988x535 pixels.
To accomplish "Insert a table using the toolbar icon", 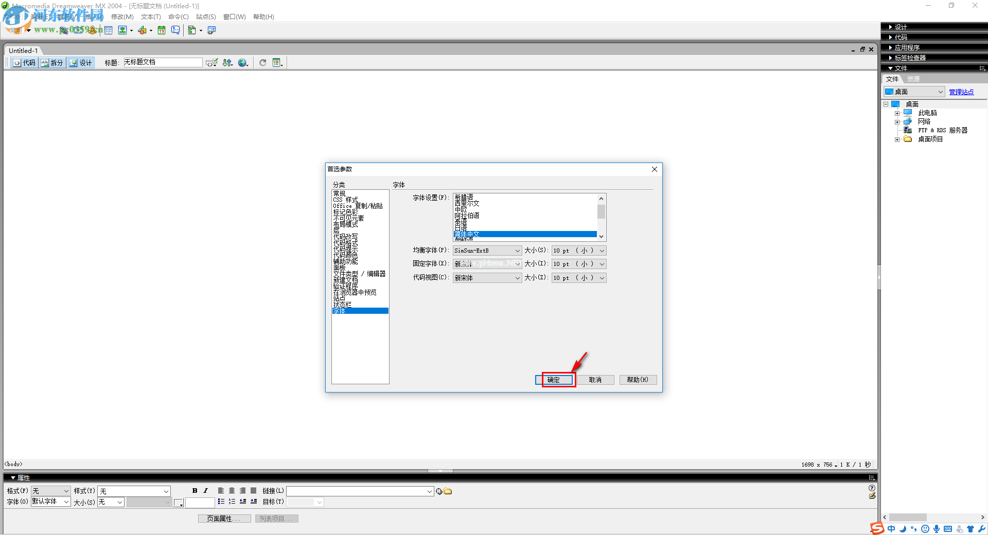I will tap(109, 30).
